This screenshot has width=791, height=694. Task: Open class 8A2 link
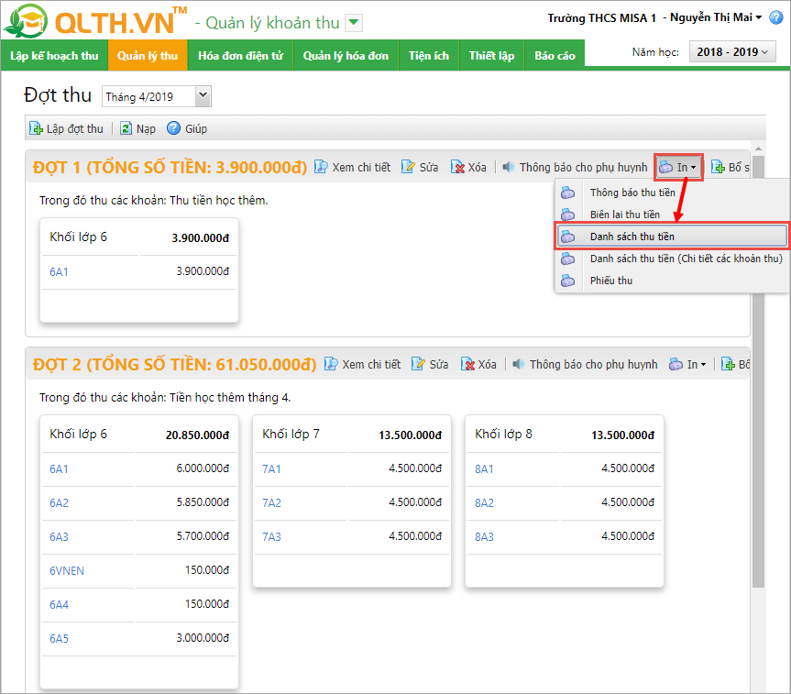click(484, 502)
